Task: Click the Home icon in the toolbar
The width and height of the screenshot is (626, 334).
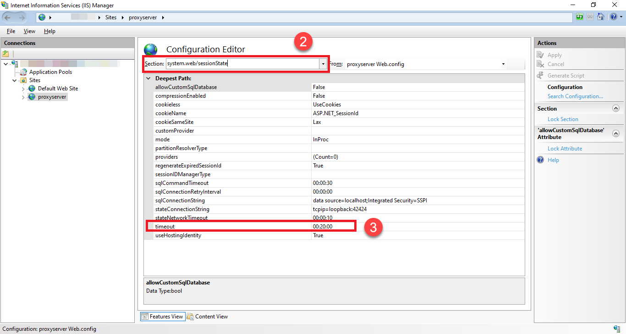Action: [x=600, y=17]
